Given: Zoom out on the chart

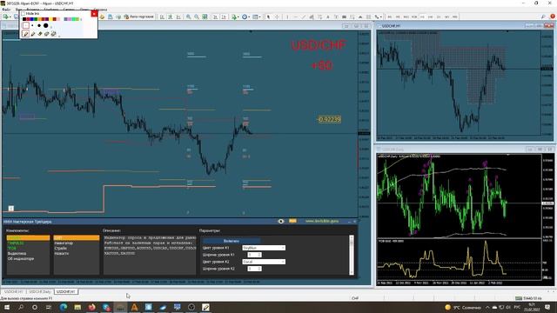Looking at the screenshot, I should coord(197,17).
